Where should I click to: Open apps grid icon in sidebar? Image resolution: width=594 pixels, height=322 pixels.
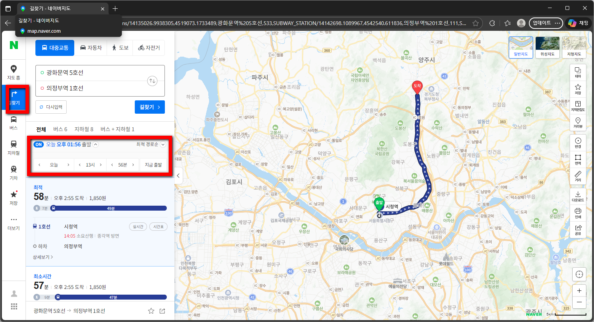coord(14,306)
